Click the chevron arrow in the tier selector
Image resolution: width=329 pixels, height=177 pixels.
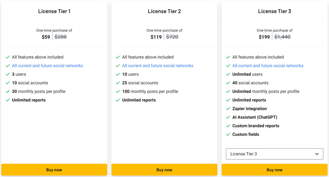(x=317, y=154)
